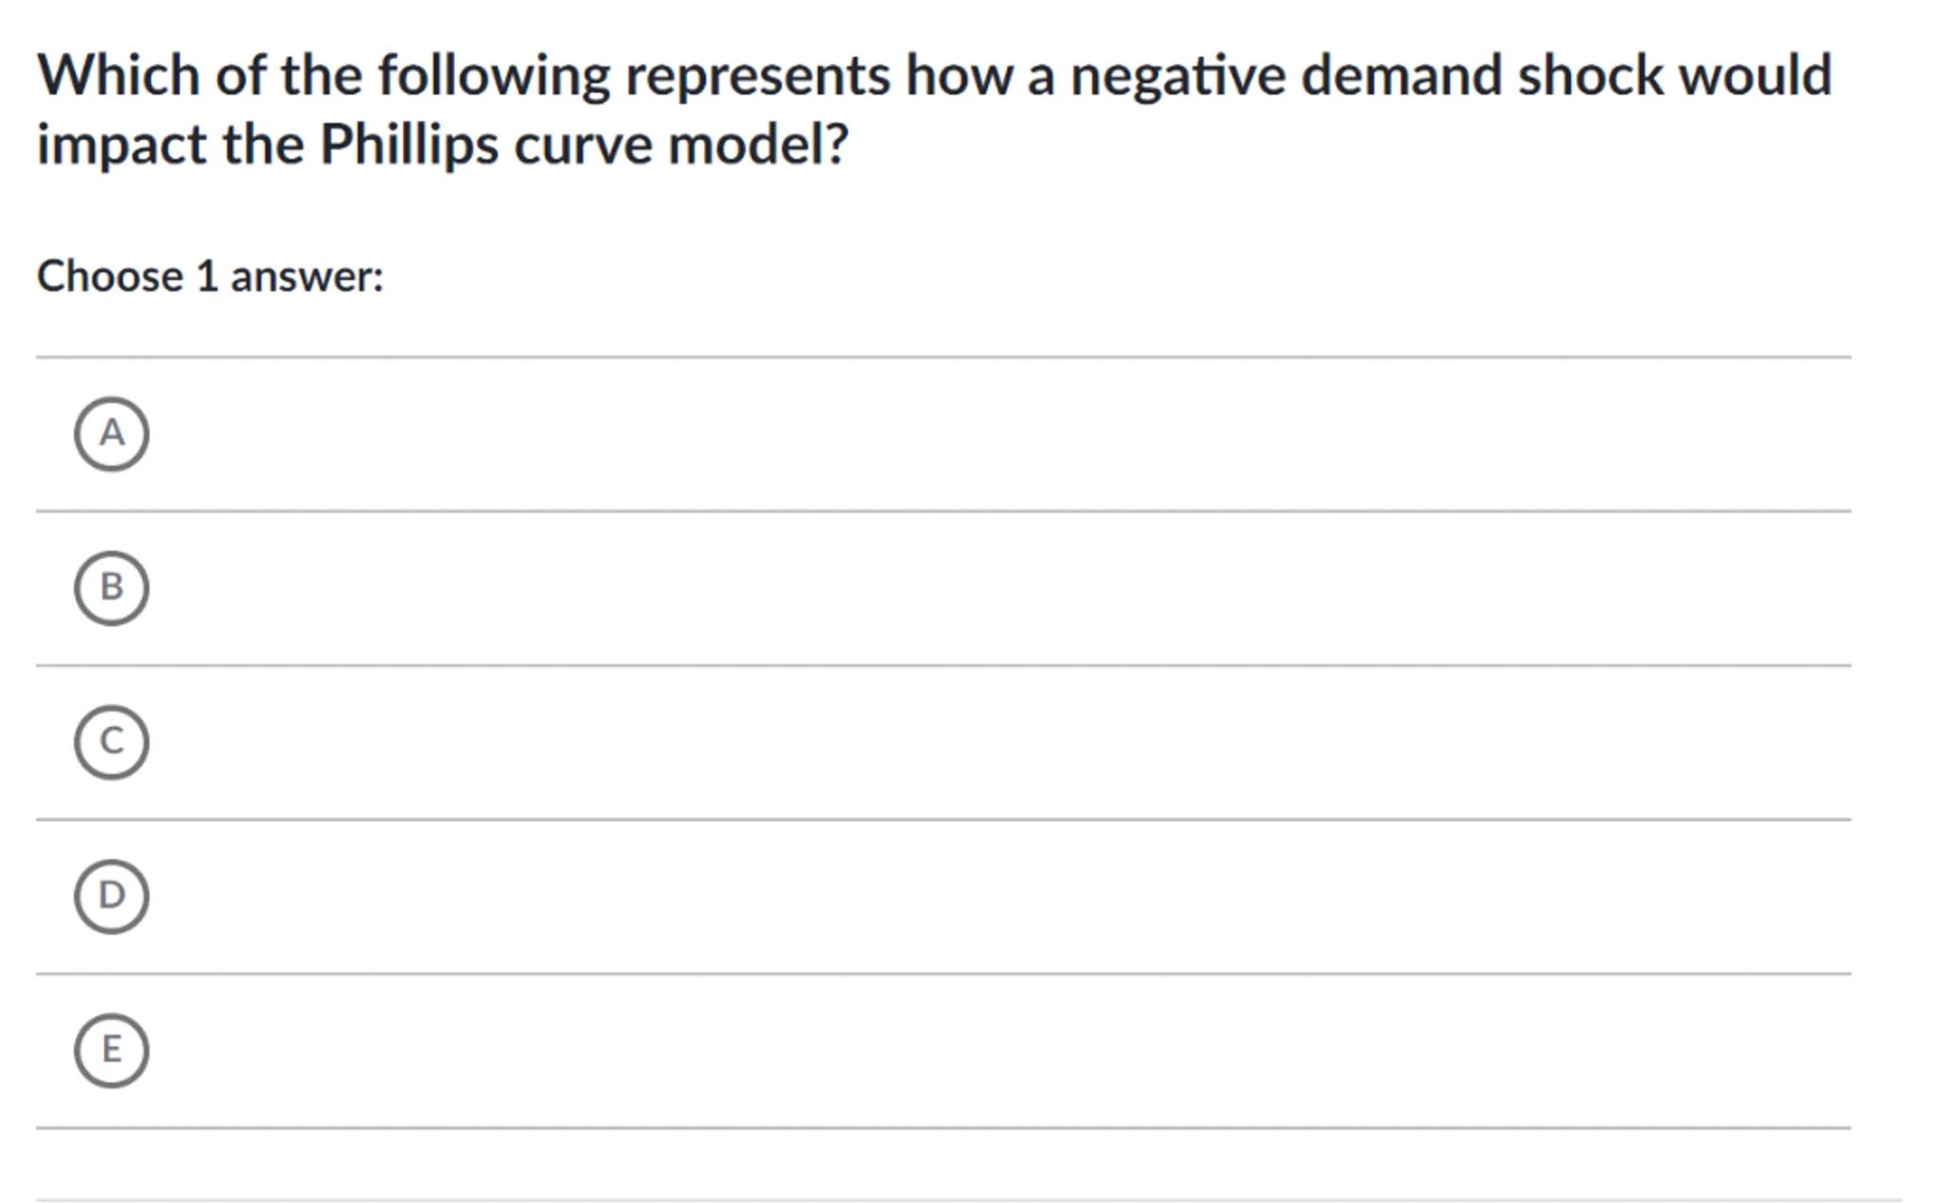Click the divider line between C and D

tap(943, 820)
